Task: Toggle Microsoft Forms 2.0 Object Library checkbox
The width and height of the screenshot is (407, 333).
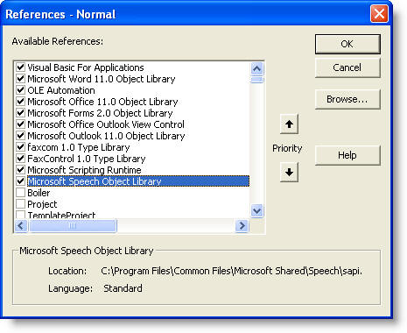Action: [20, 113]
